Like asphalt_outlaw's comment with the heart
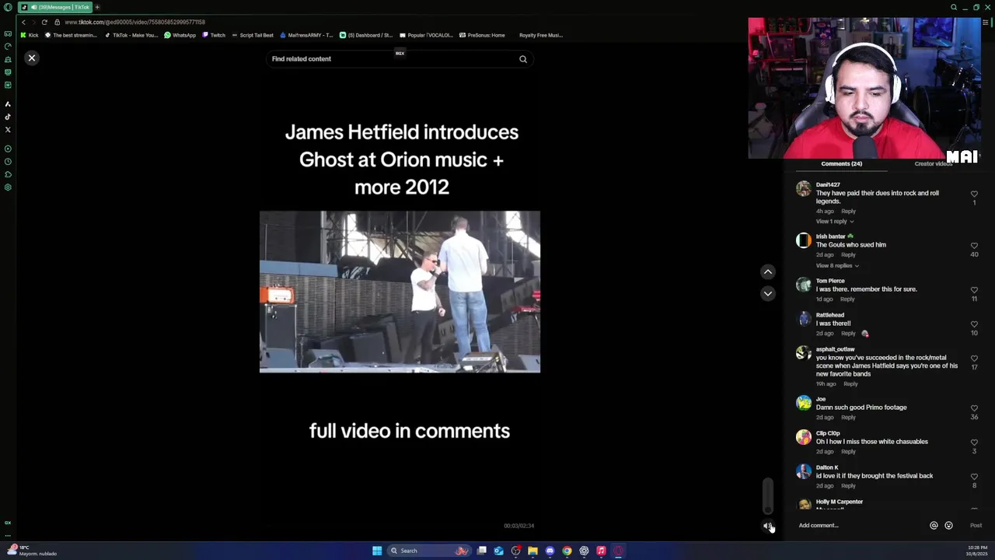Viewport: 995px width, 560px height. pyautogui.click(x=974, y=359)
